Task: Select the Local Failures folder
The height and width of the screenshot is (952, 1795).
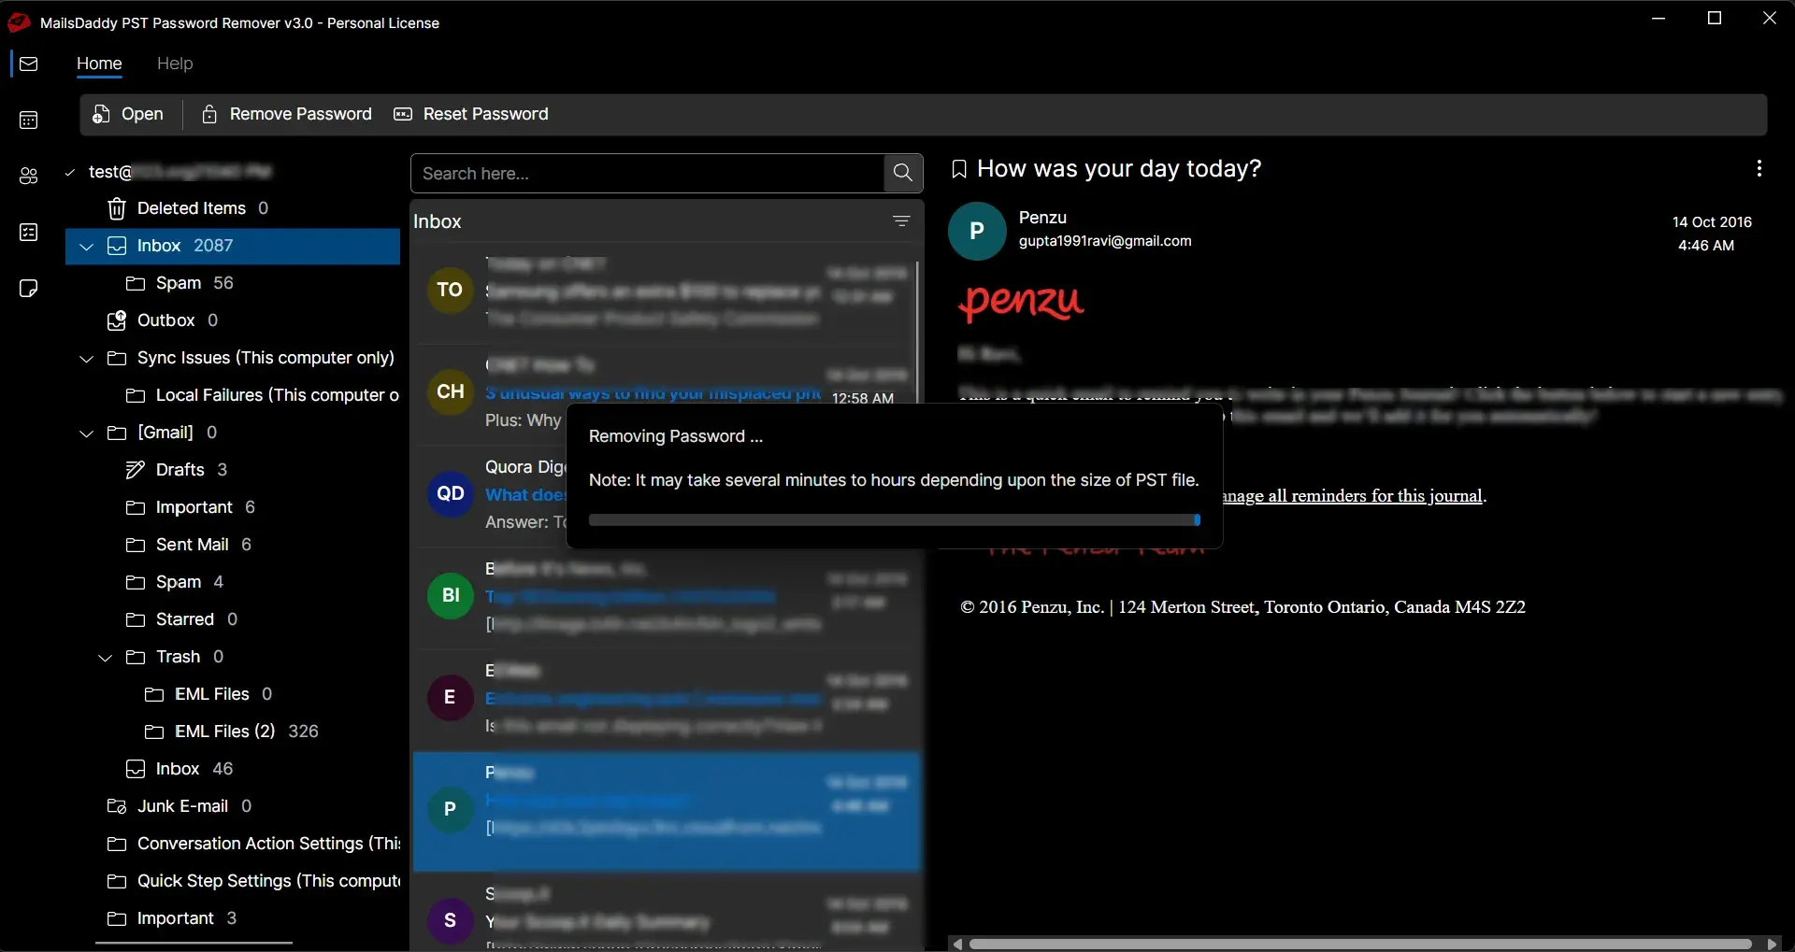Action: (234, 395)
